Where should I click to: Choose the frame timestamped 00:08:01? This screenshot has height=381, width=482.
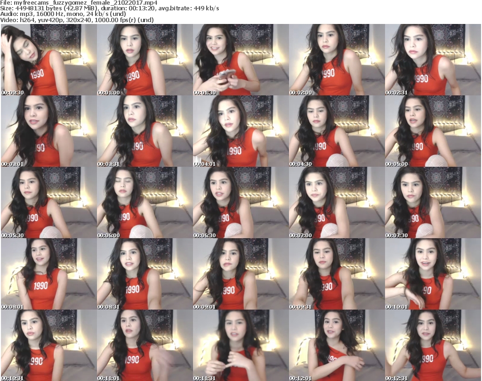tap(49, 274)
